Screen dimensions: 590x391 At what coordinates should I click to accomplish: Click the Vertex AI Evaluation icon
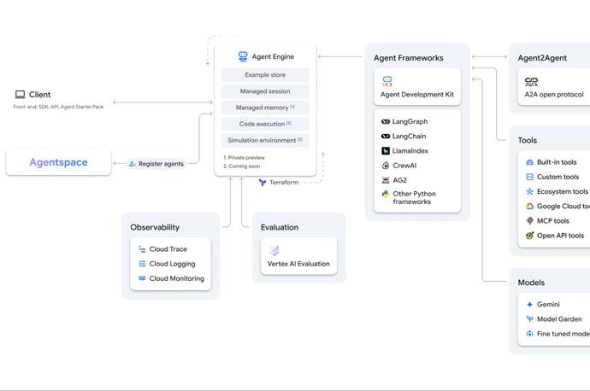click(274, 251)
